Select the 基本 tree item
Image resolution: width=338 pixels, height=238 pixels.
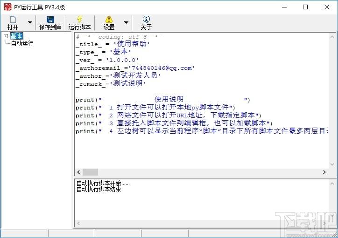coord(17,36)
